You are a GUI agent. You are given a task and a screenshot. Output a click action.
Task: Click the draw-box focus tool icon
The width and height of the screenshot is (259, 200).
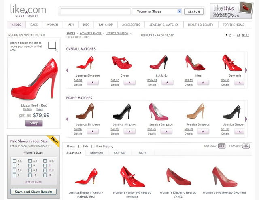coord(53,46)
